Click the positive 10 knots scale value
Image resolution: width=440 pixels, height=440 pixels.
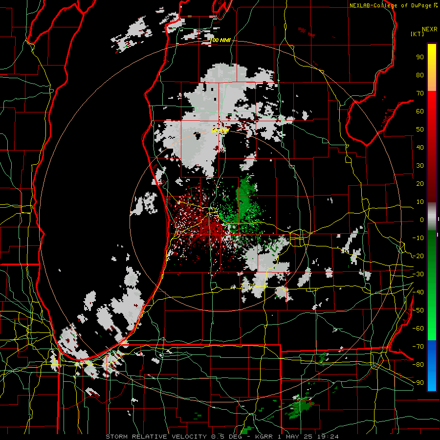(420, 202)
